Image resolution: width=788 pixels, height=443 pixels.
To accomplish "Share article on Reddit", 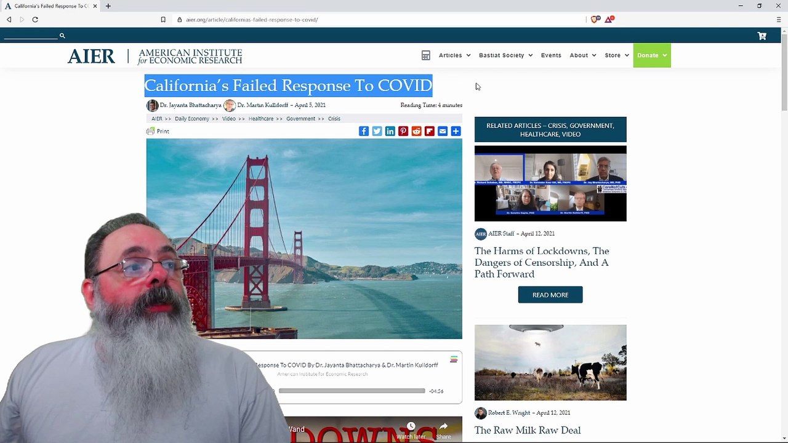I will pos(416,131).
